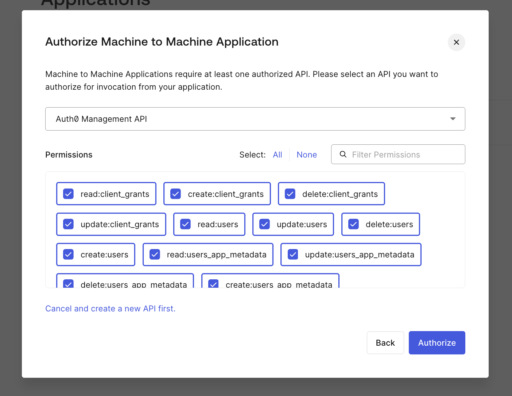Click the Authorize button
Screen dimensions: 512x396
[x=437, y=343]
